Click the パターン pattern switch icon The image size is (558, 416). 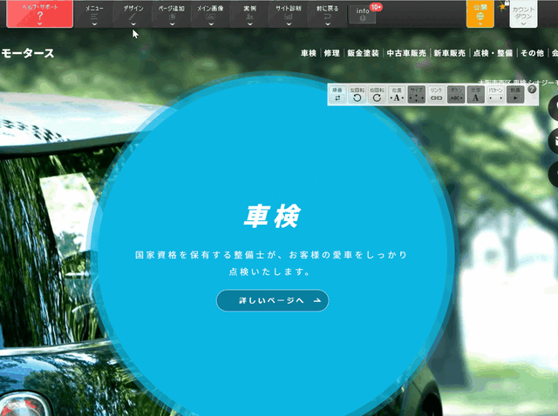click(x=495, y=95)
